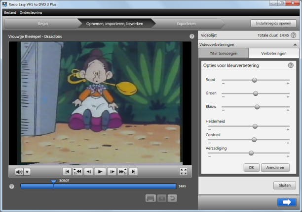The width and height of the screenshot is (302, 212).
Task: Click the Roxio app icon in title bar
Action: click(4, 4)
